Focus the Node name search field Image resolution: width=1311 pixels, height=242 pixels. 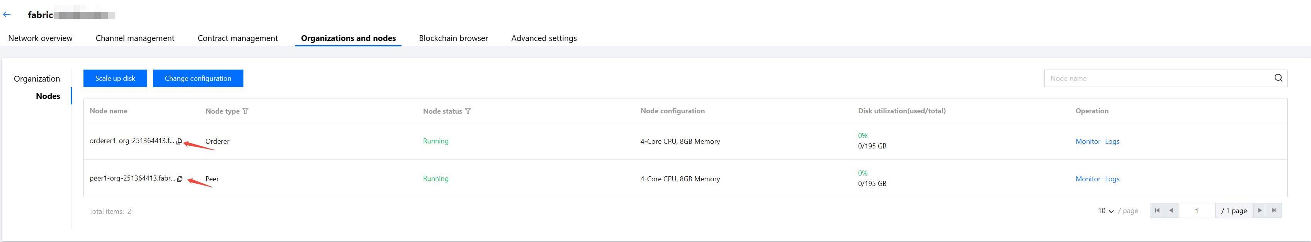point(1155,78)
